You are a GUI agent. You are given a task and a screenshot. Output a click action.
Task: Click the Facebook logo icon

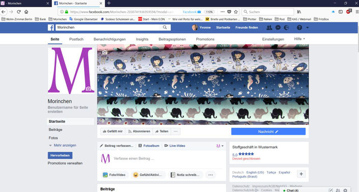(x=51, y=28)
